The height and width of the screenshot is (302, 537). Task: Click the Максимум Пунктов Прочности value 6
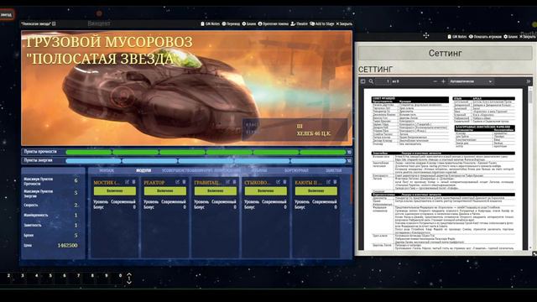(x=76, y=181)
